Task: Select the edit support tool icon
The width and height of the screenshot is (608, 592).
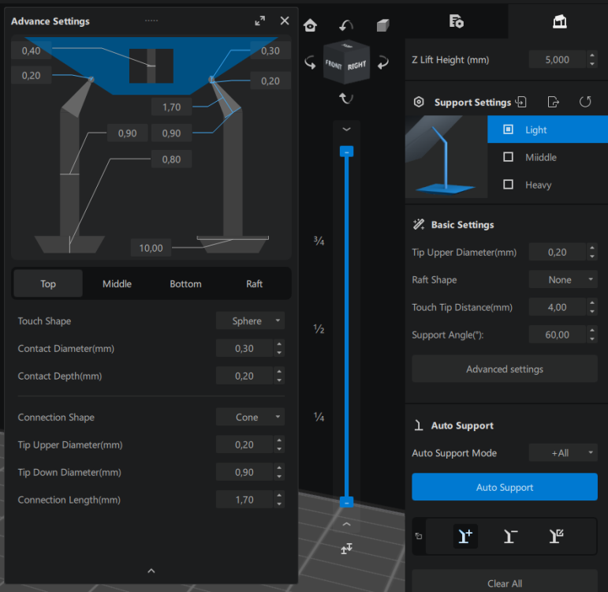Action: point(556,536)
